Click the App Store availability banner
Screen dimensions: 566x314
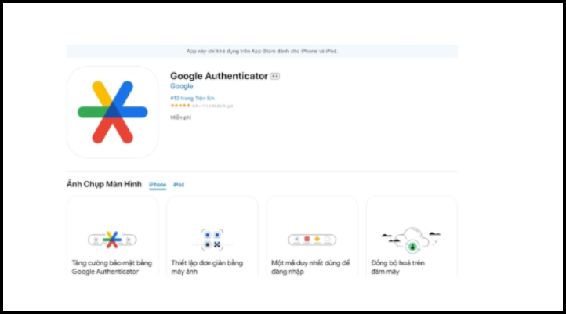(x=262, y=51)
